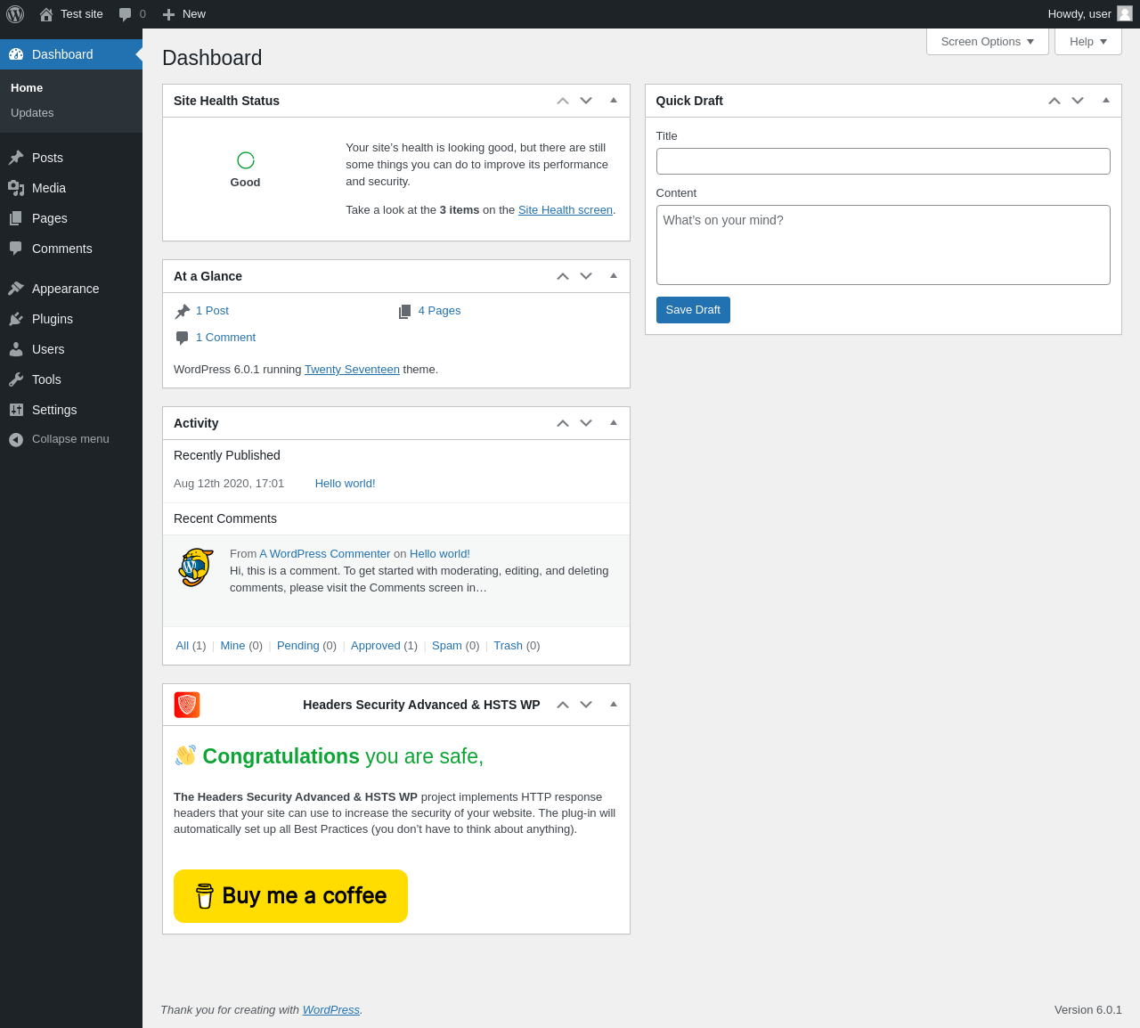Expand the Help dropdown tab
Image resolution: width=1140 pixels, height=1028 pixels.
1088,42
